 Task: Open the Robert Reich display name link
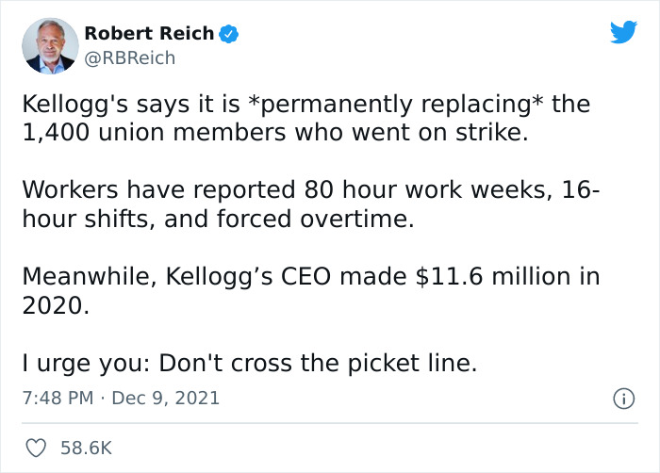point(150,34)
